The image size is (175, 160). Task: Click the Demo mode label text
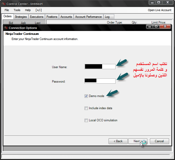pos(96,96)
